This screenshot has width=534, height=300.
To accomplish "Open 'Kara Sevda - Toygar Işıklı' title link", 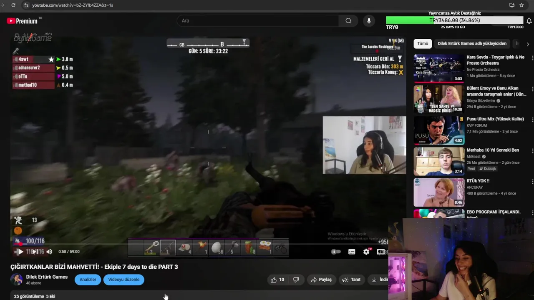I will click(x=495, y=60).
